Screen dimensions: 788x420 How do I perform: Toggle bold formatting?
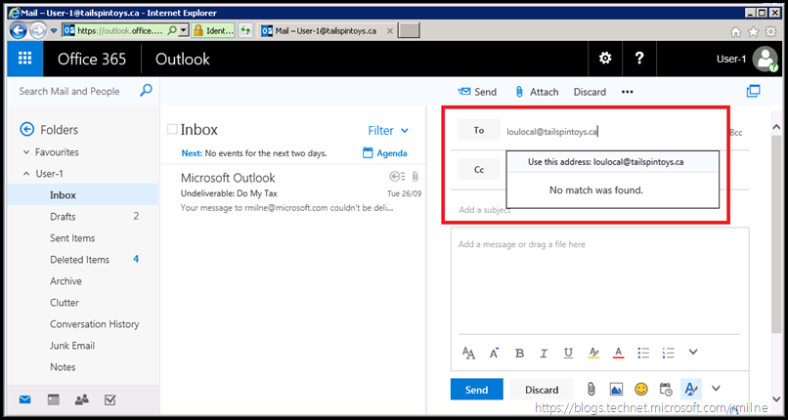pyautogui.click(x=520, y=353)
